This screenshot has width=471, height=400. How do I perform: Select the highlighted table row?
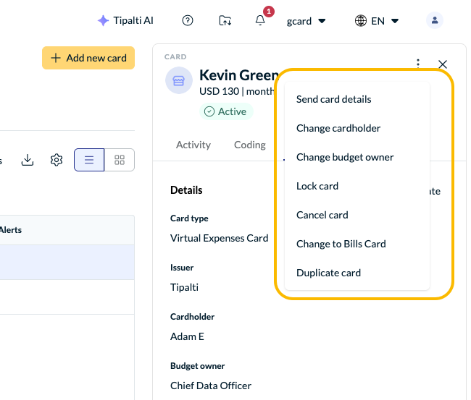(67, 262)
